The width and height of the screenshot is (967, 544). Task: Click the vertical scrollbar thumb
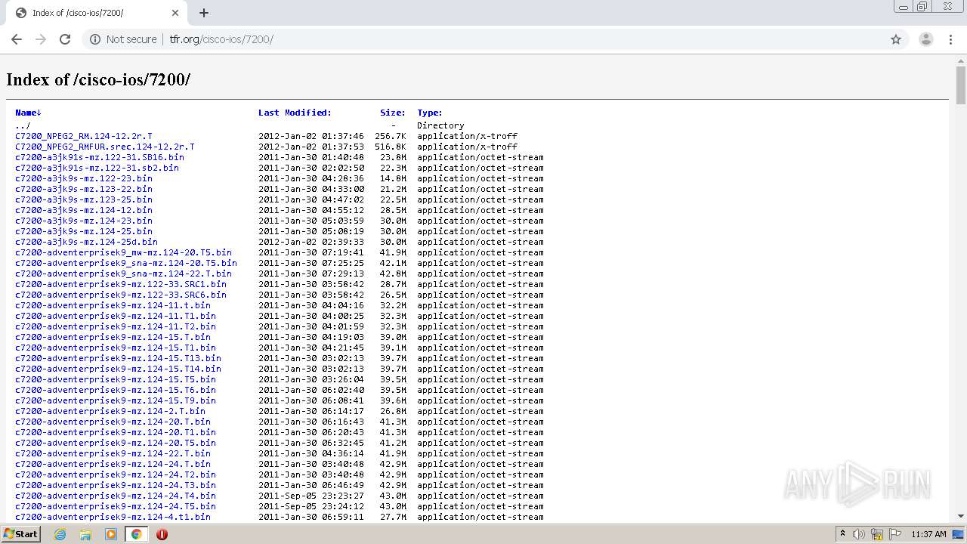[961, 85]
